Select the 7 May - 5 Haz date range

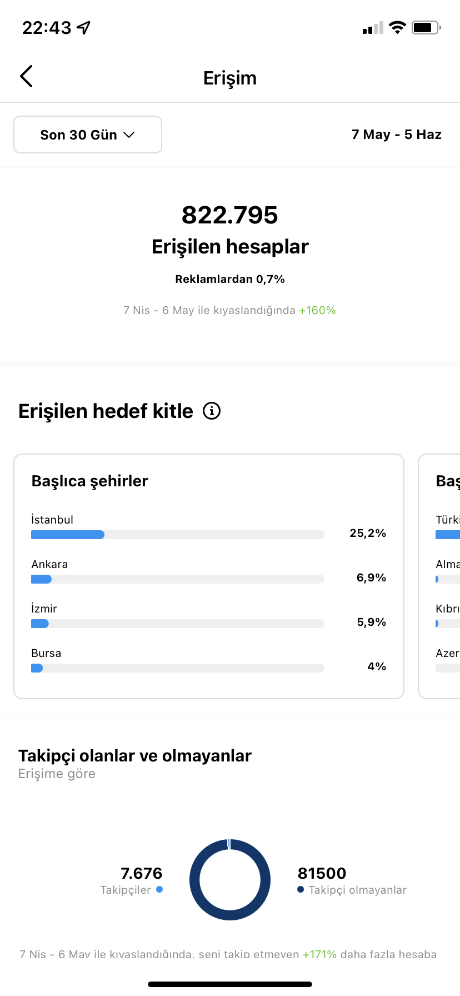[397, 135]
